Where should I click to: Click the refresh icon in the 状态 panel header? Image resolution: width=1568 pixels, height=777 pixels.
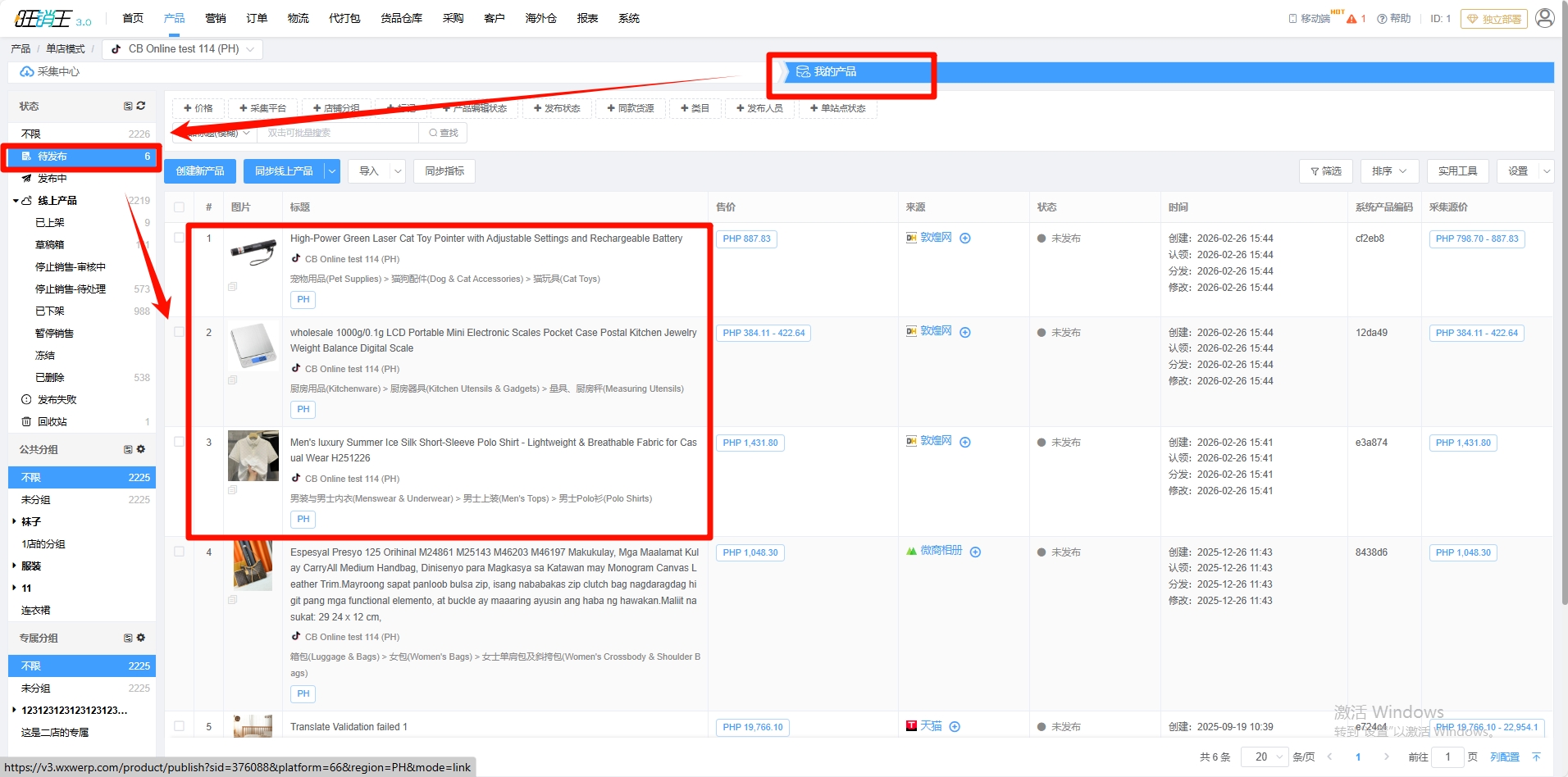[141, 106]
